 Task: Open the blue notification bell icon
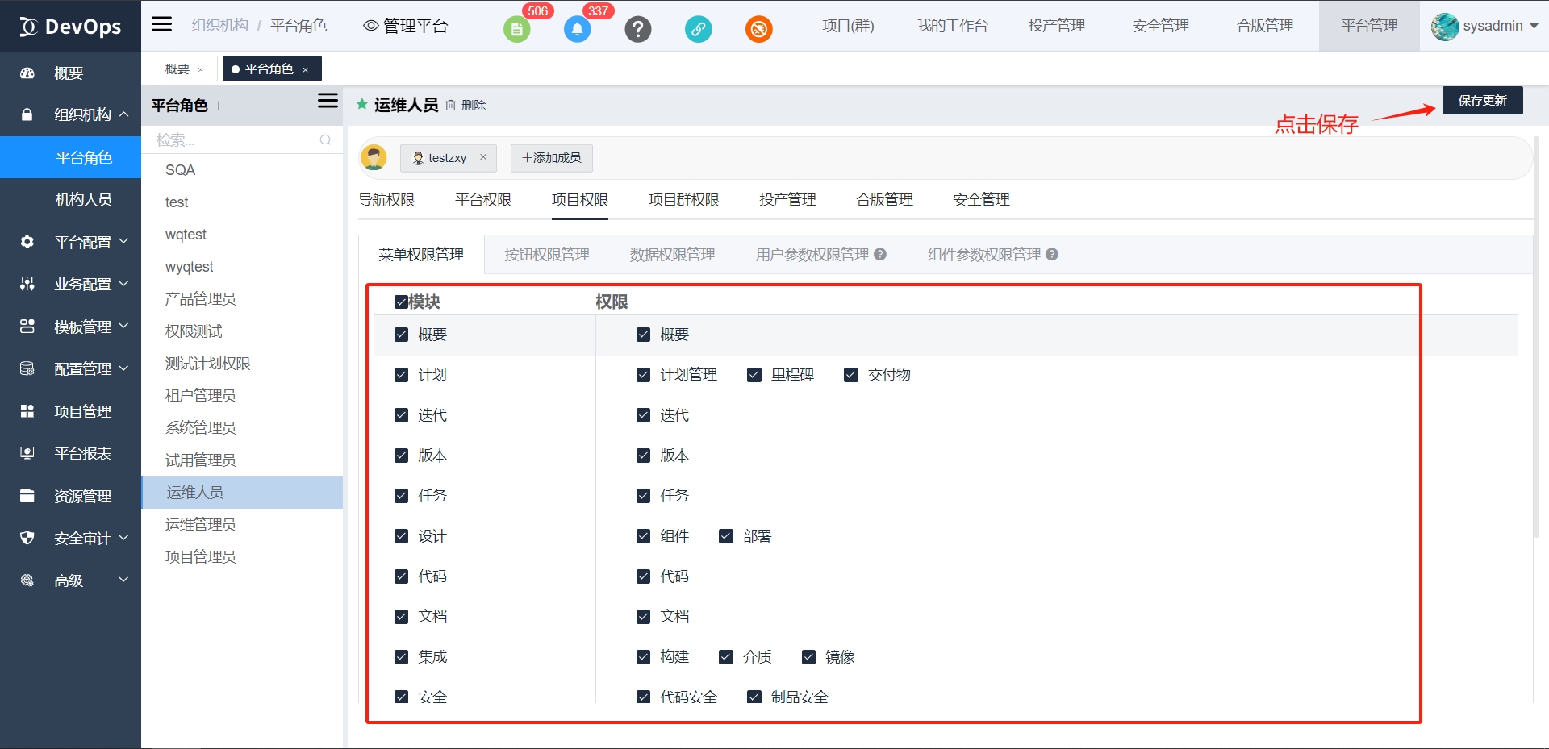point(577,29)
